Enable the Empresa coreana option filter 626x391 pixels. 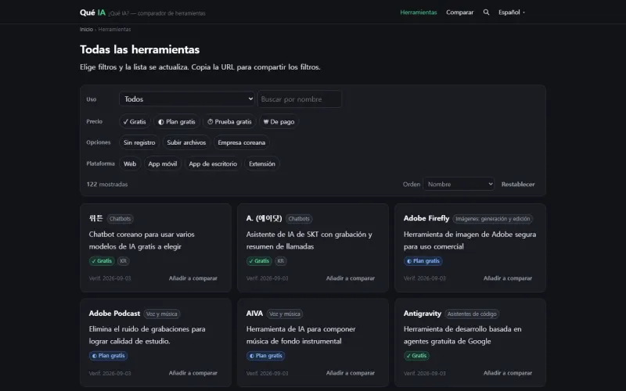(x=242, y=142)
